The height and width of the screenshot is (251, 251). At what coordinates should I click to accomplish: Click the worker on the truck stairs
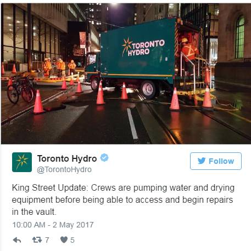pos(188,50)
